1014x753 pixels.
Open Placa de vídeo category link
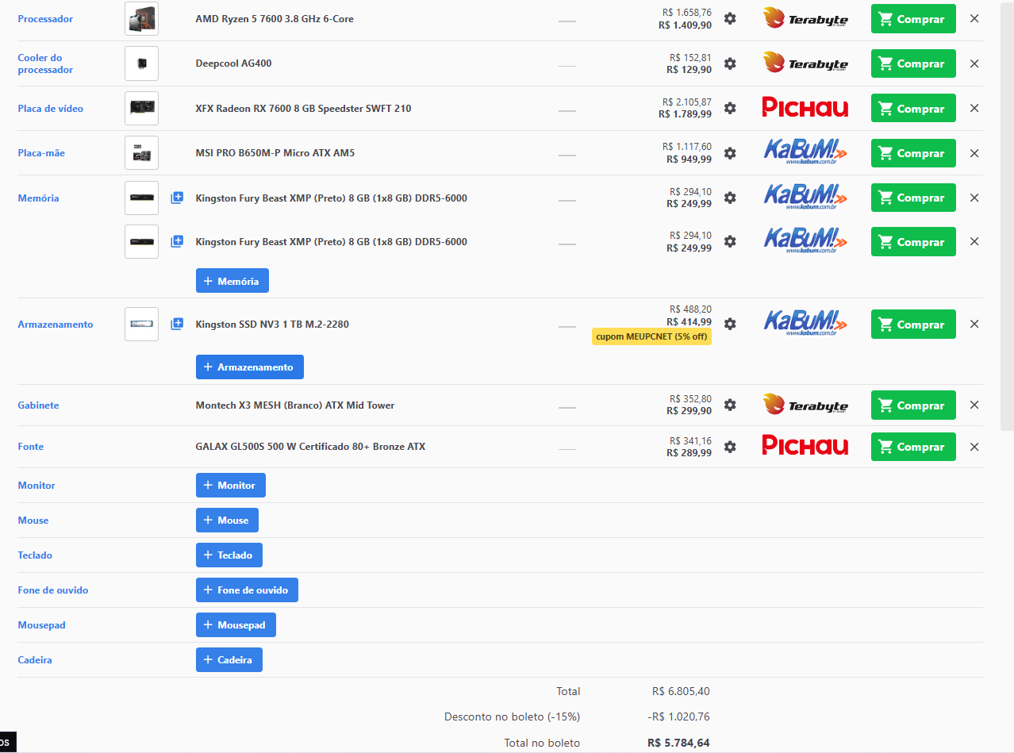point(51,109)
